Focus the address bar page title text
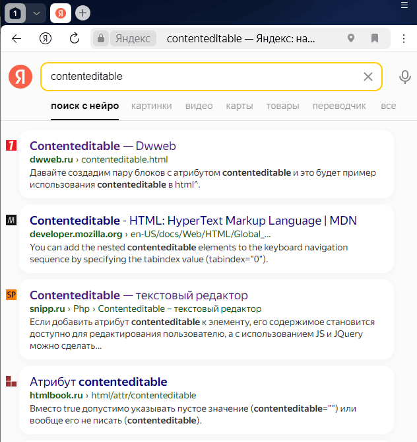This screenshot has height=442, width=417. coord(241,38)
